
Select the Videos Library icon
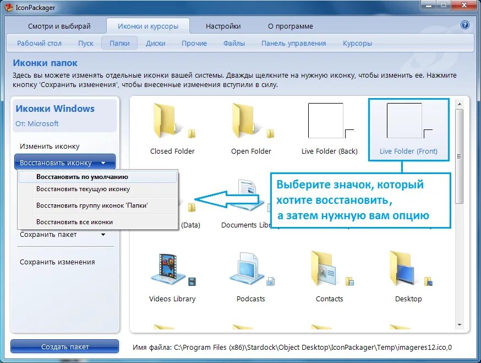click(172, 277)
